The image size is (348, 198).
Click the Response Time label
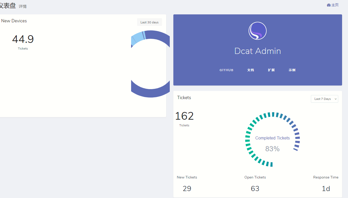tap(326, 177)
